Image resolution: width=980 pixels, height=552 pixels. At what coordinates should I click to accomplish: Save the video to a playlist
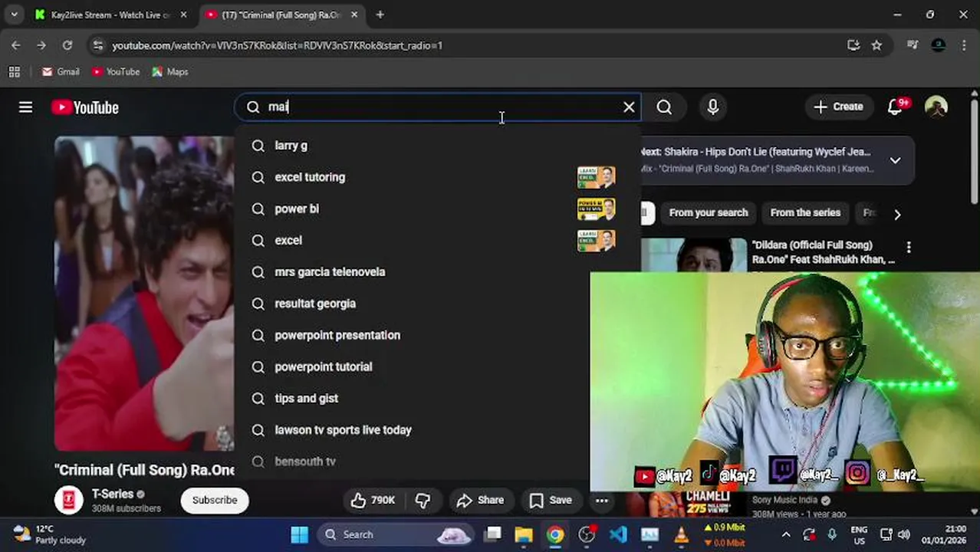click(x=551, y=500)
